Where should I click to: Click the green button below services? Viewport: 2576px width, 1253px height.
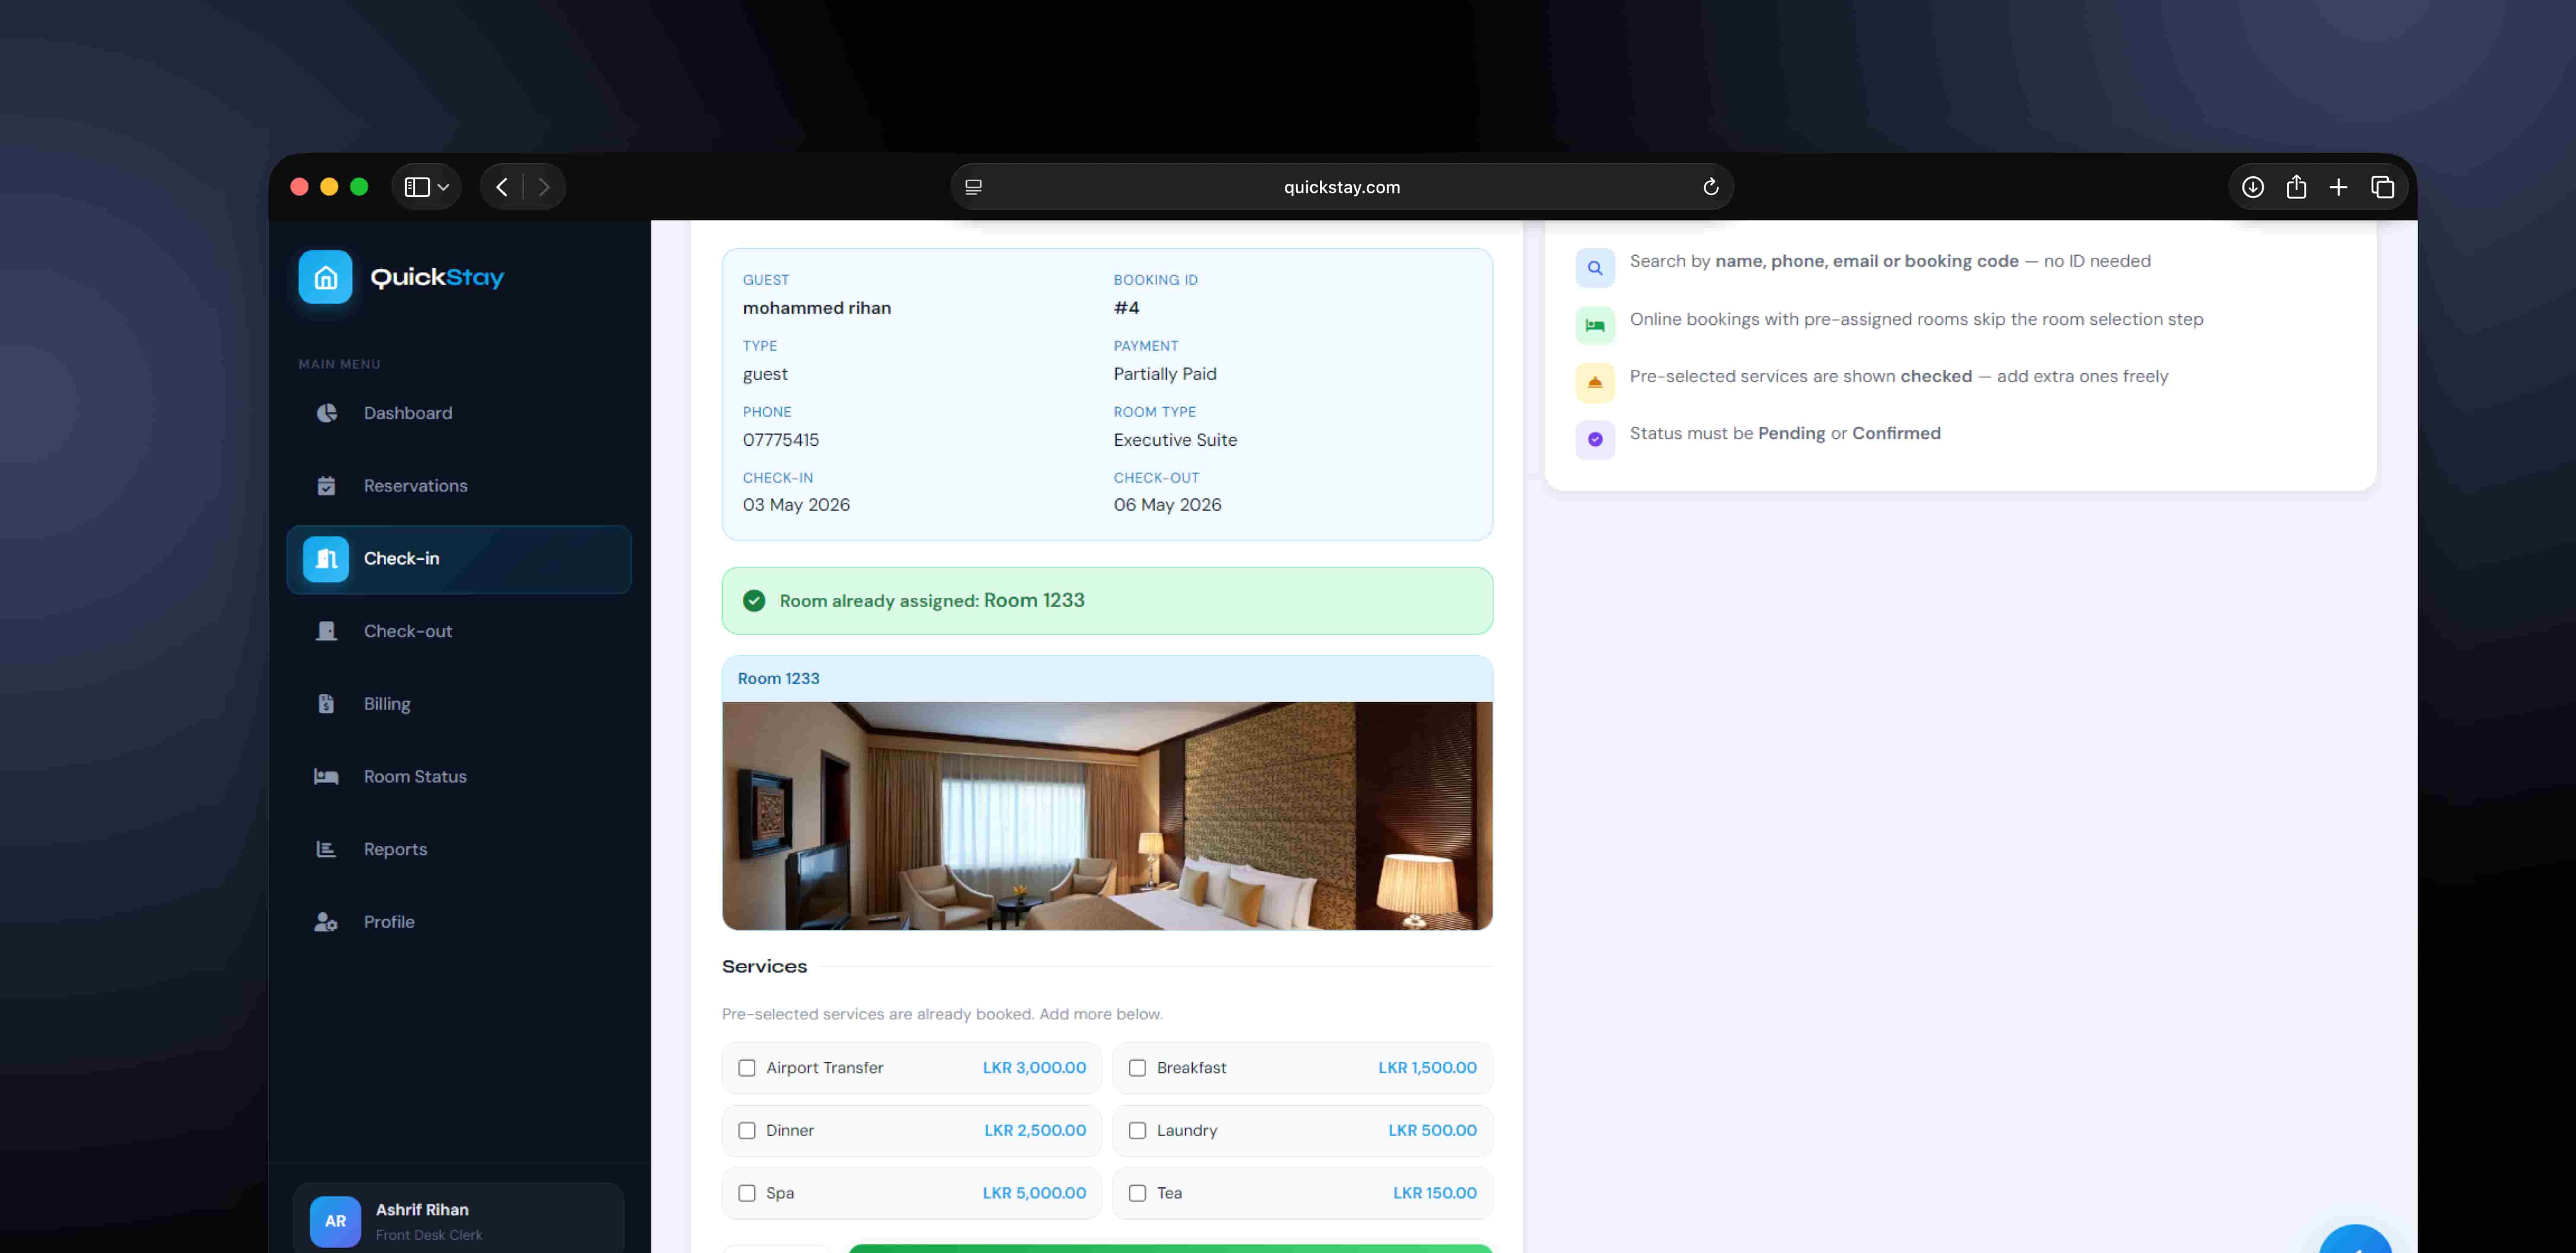coord(1170,1249)
